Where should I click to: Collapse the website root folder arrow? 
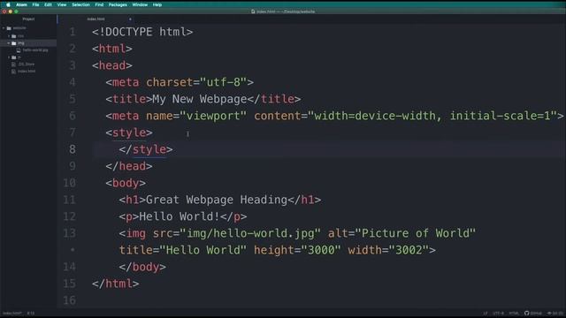coord(4,28)
